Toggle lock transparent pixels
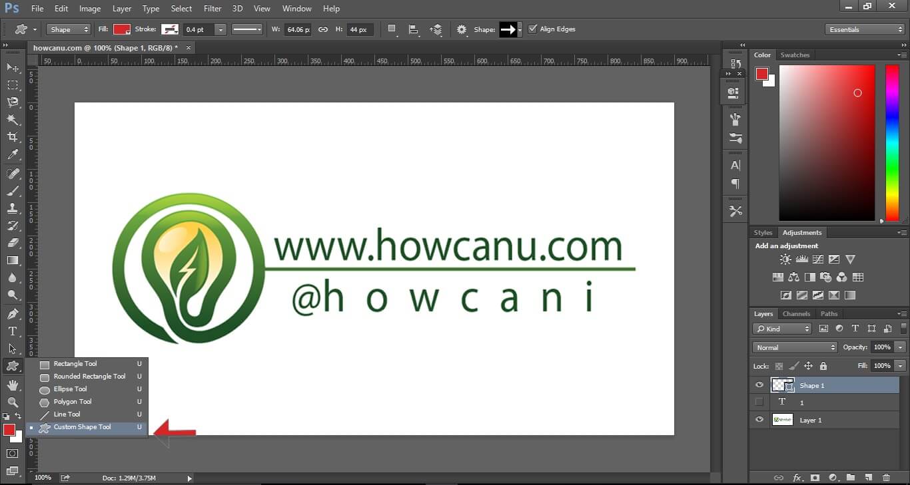 coord(779,366)
